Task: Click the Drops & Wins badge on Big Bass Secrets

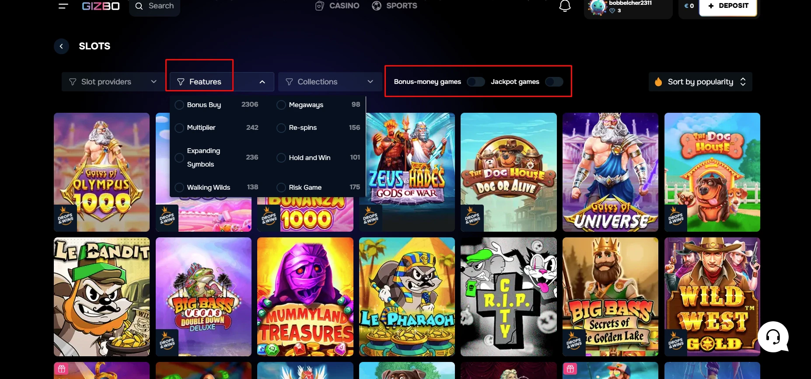Action: point(573,342)
